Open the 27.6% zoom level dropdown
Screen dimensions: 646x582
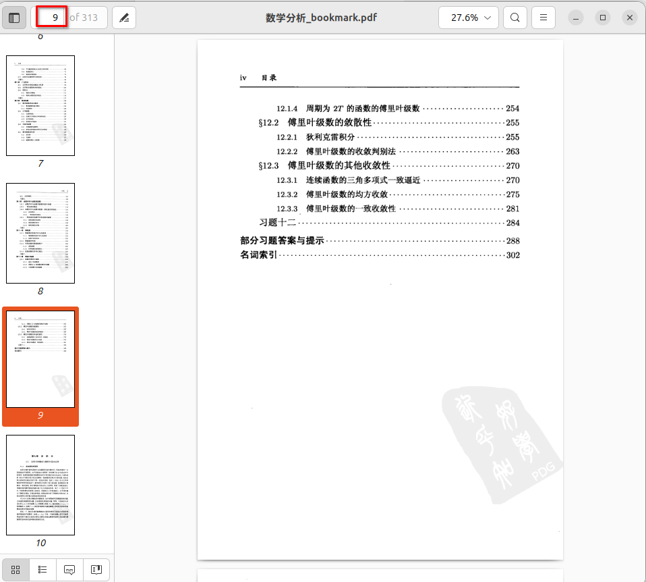tap(469, 18)
